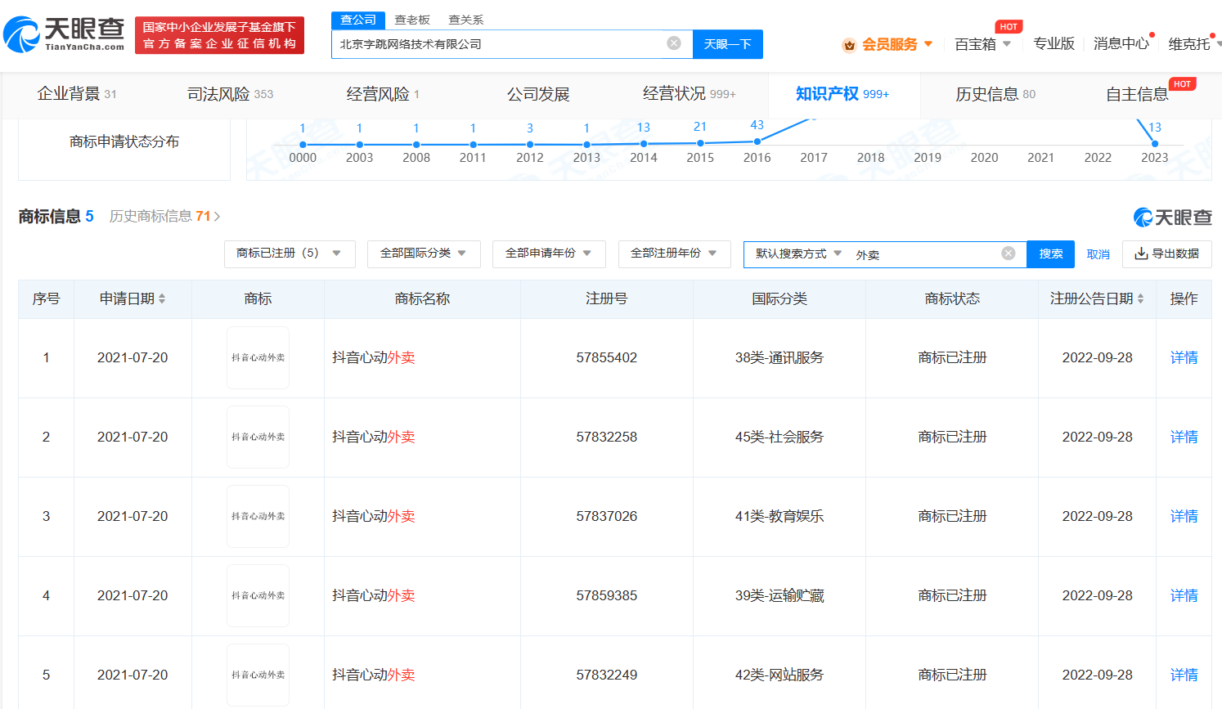Screen dimensions: 1222x709
Task: Expand the 维克托 user menu
Action: click(x=1193, y=44)
